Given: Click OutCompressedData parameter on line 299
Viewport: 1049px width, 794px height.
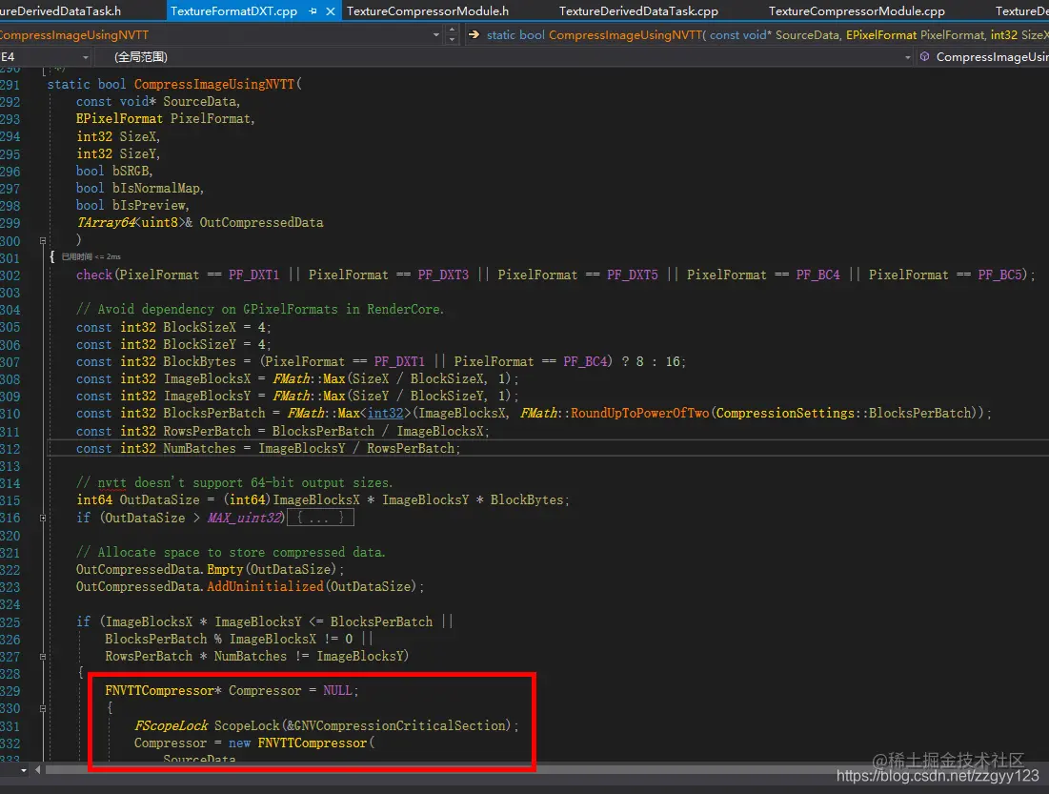Looking at the screenshot, I should [261, 222].
